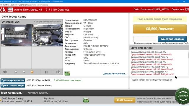189x106 pixels.
Task: Click the Высшая Заявка: $5,000, Bridgeton-NJ row
Action: point(149,72)
